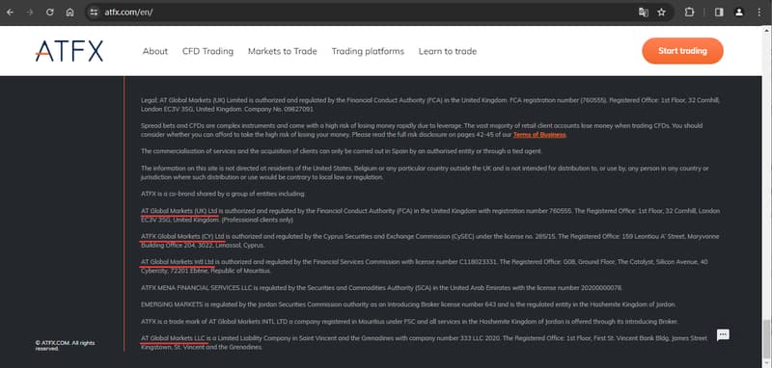The image size is (772, 368).
Task: Open the extensions puzzle icon
Action: click(x=689, y=13)
